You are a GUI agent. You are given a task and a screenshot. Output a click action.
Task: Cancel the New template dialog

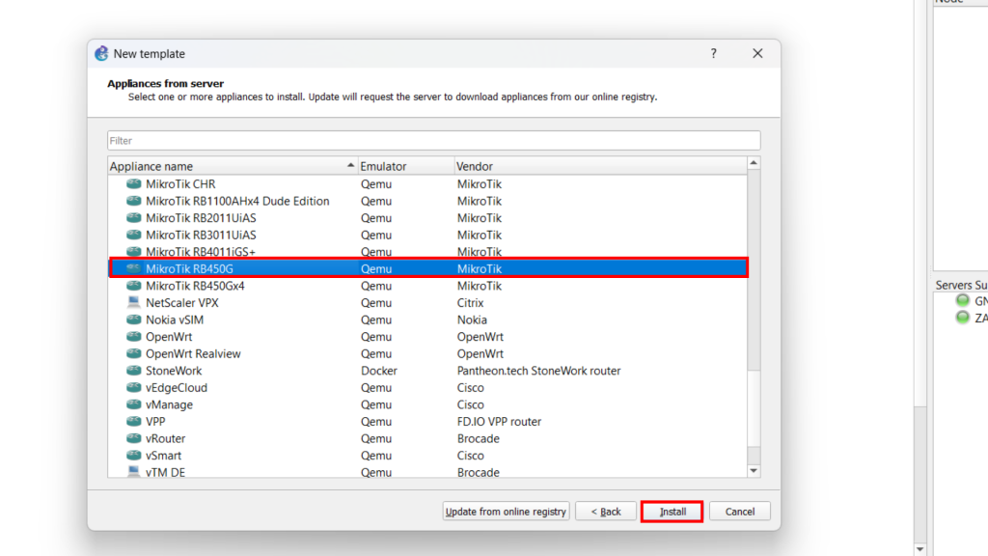point(740,512)
